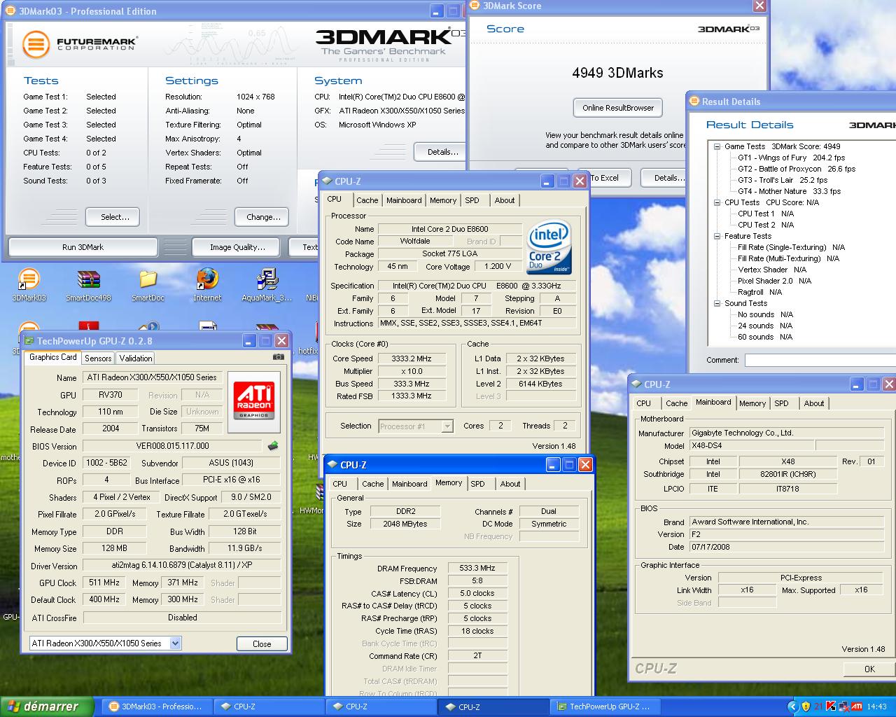
Task: Open About tab in CPU-Z Memory window
Action: [x=510, y=484]
